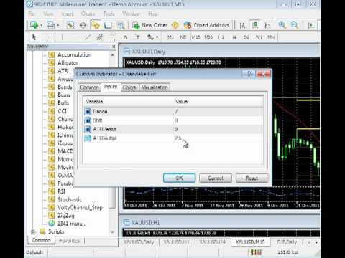
Task: Click Cancel in the Custom Indicator dialog
Action: (216, 178)
